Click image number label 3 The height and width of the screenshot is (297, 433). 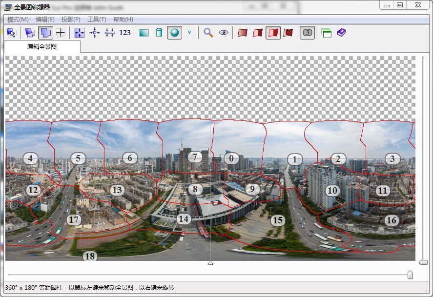392,159
